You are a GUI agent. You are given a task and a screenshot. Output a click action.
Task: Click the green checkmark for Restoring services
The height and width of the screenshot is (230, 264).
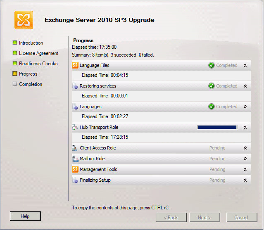pyautogui.click(x=212, y=86)
